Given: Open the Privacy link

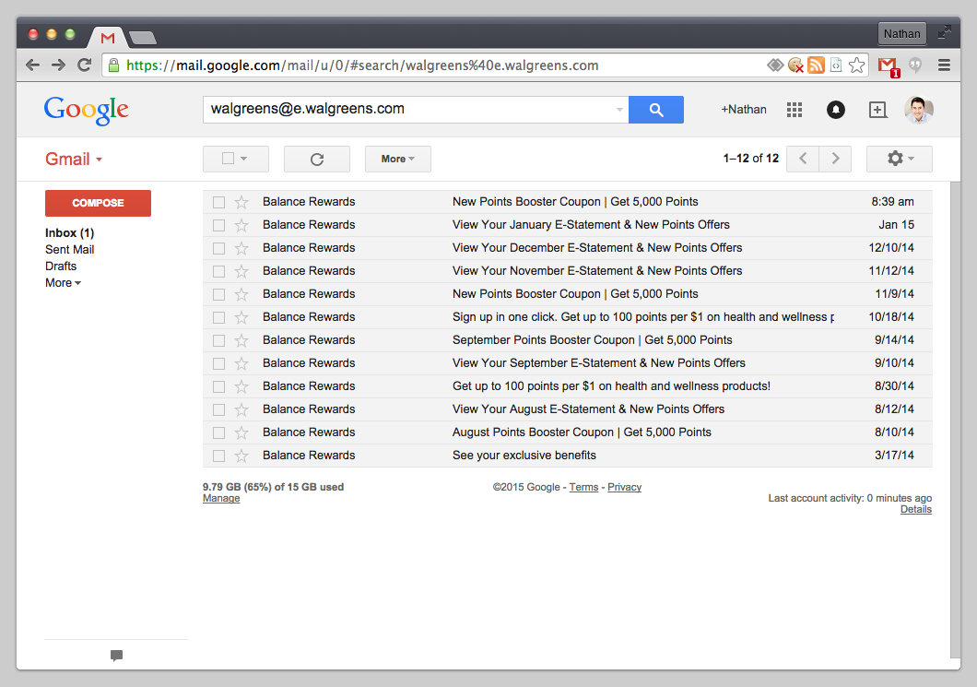Looking at the screenshot, I should coord(624,488).
